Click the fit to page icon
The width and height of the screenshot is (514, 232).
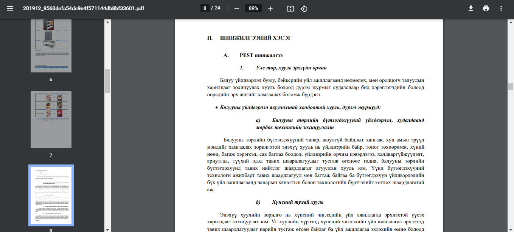click(x=290, y=8)
